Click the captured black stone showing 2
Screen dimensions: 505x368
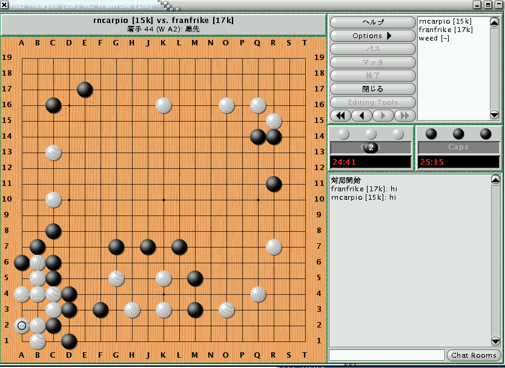click(371, 147)
